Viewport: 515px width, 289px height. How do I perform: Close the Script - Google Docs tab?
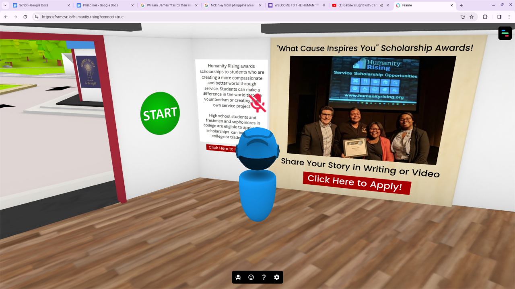[x=69, y=5]
